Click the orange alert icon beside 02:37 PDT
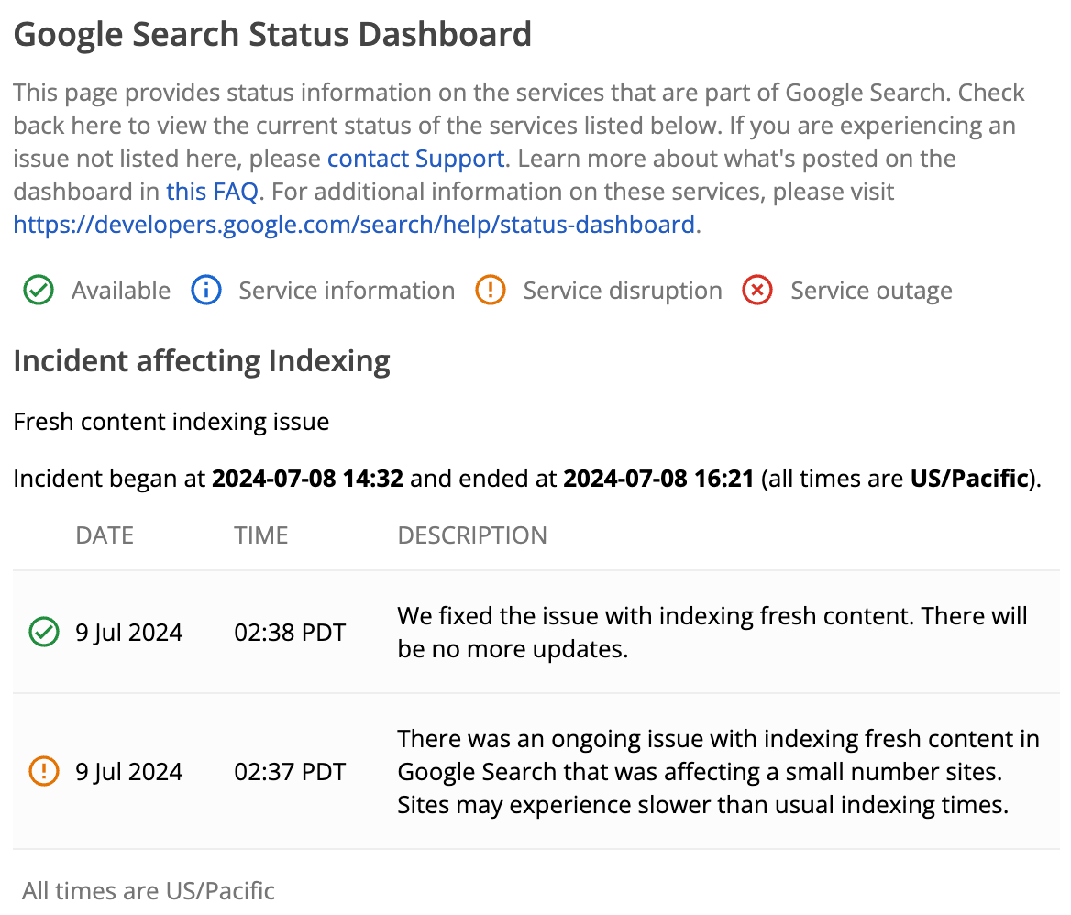Image resolution: width=1071 pixels, height=915 pixels. pyautogui.click(x=44, y=772)
